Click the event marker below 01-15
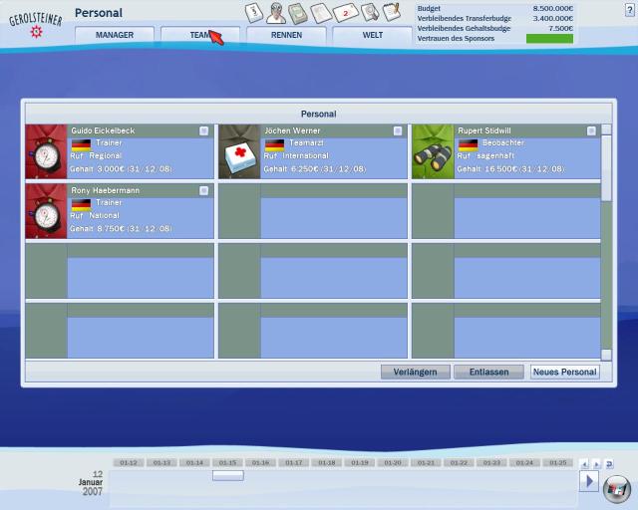Screen dimensions: 638x510 pos(228,475)
